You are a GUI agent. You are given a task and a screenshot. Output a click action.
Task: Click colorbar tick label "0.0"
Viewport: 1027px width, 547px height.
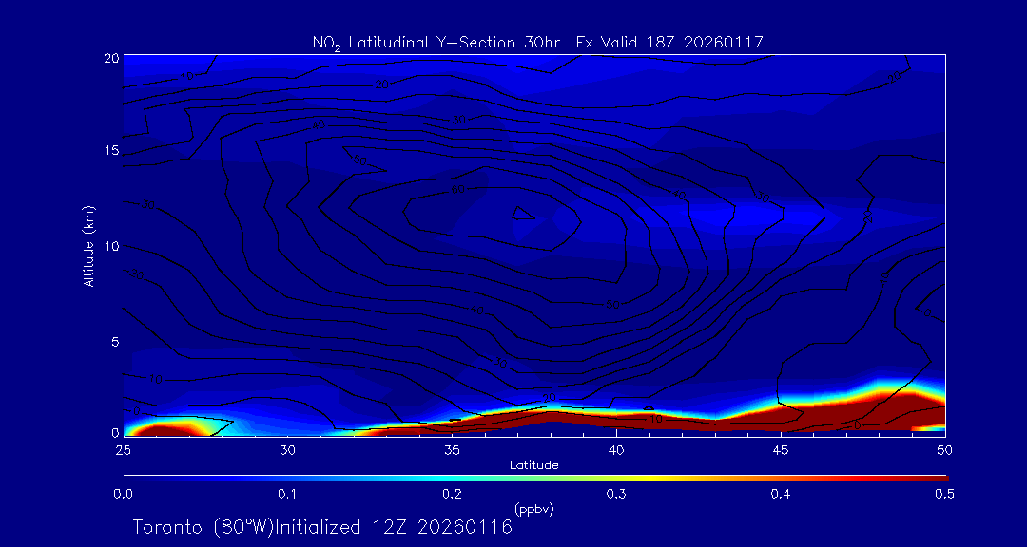(123, 494)
